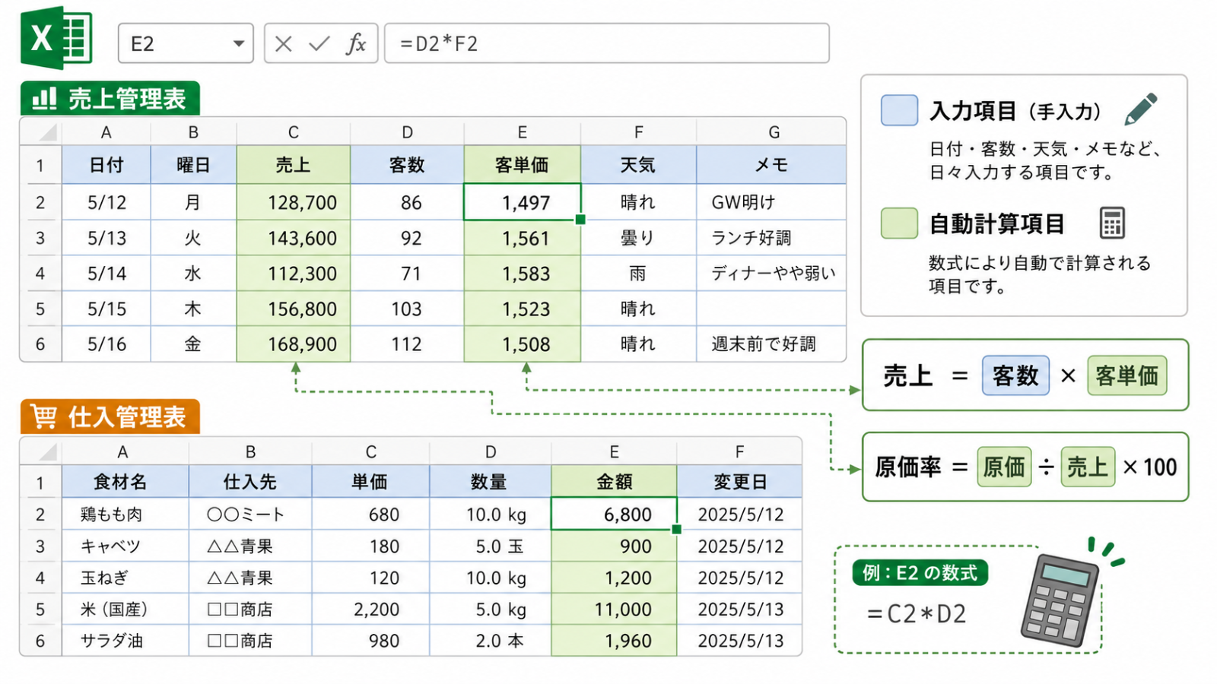
Task: Click the 仕入先 header cell
Action: (250, 481)
